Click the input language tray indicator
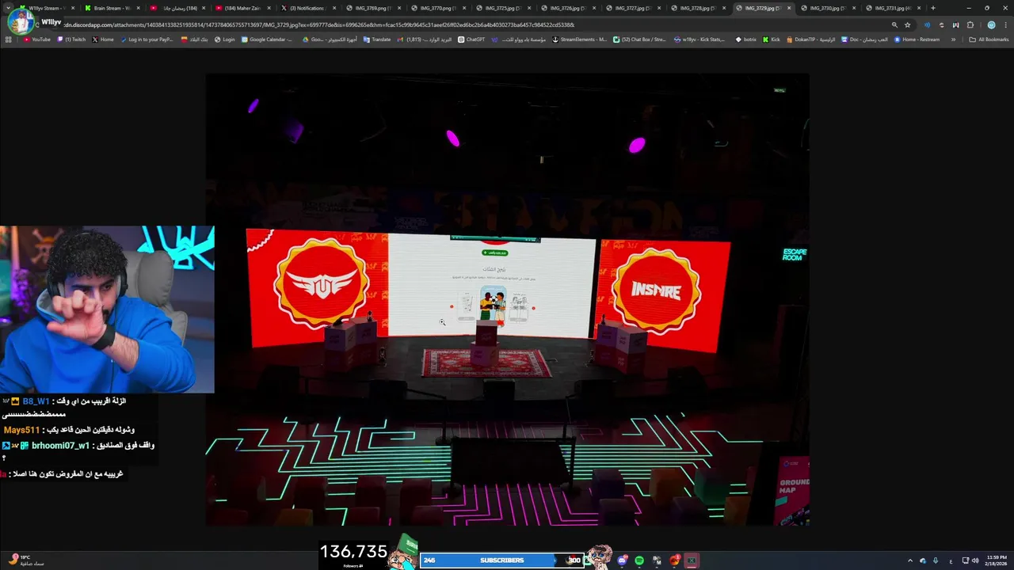Screen dimensions: 1014x570 coord(951,560)
